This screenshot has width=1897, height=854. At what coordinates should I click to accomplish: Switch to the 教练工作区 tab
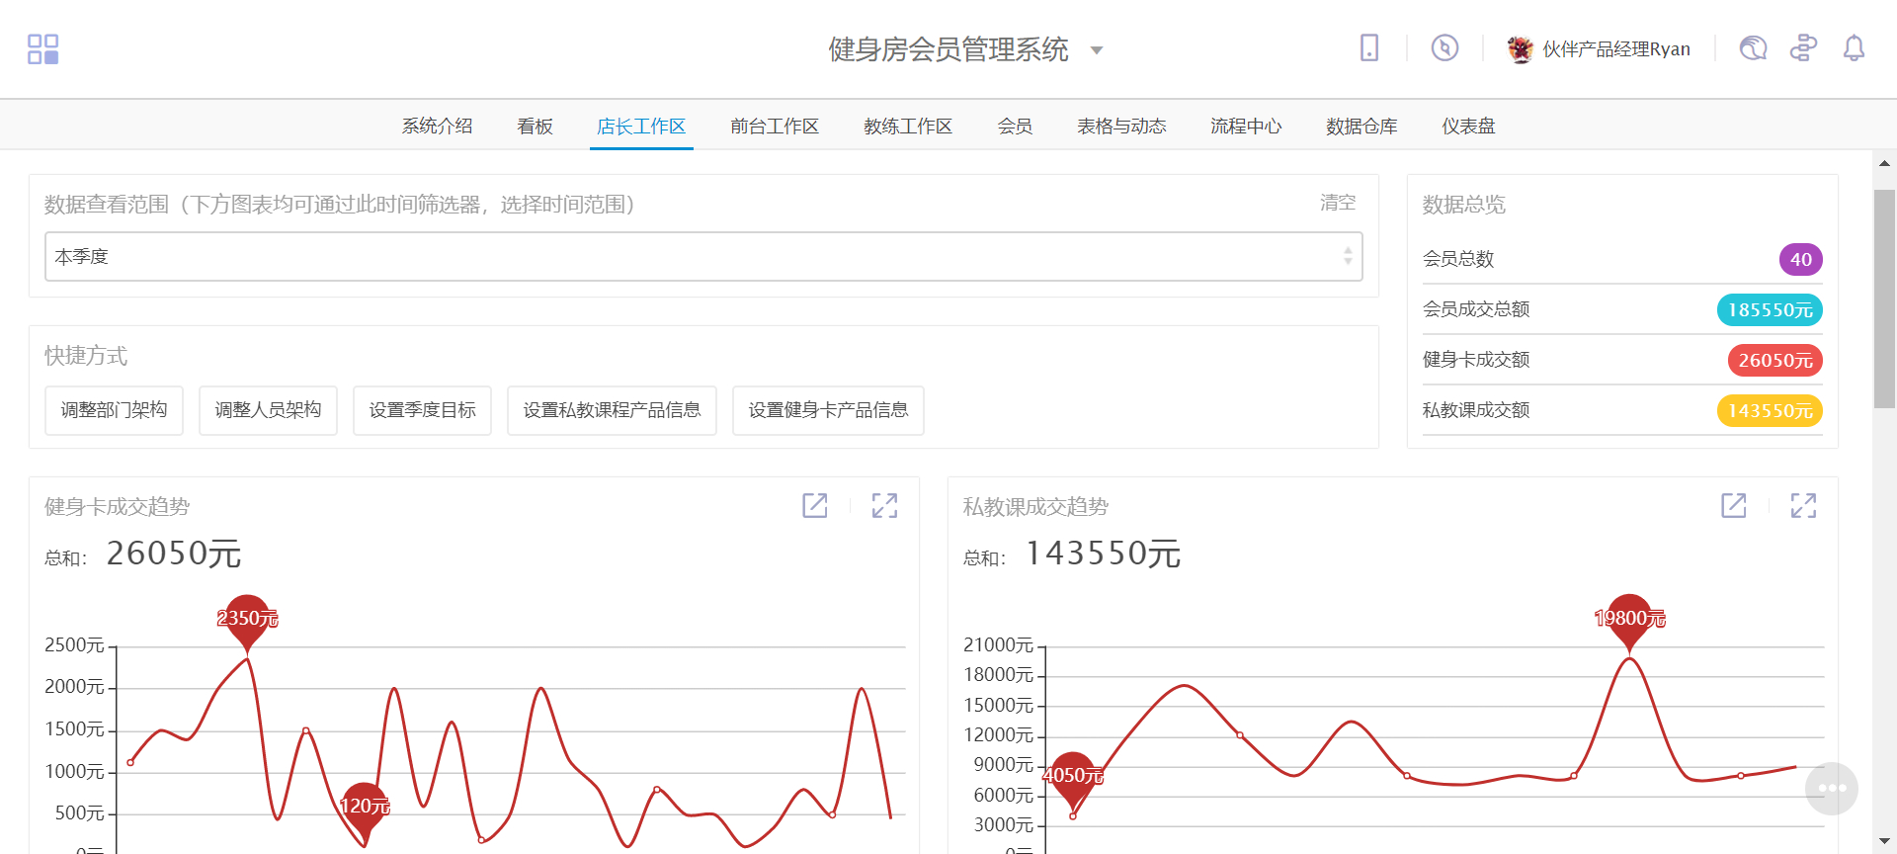[907, 127]
